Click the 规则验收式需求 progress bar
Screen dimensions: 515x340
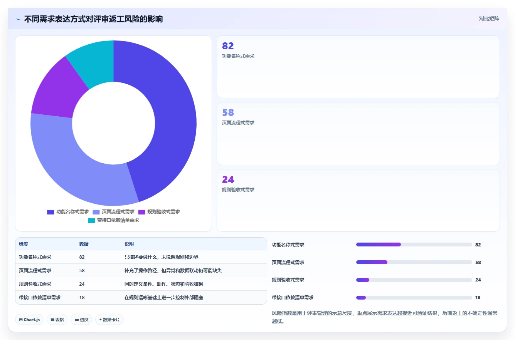(x=414, y=280)
